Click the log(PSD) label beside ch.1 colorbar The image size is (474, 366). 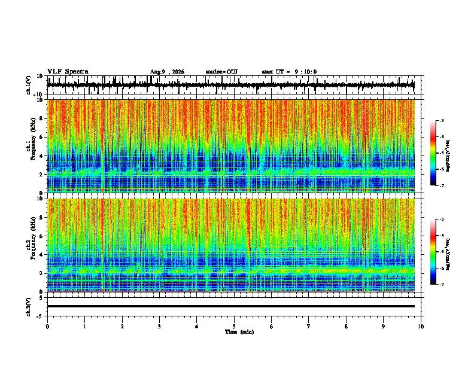point(448,156)
